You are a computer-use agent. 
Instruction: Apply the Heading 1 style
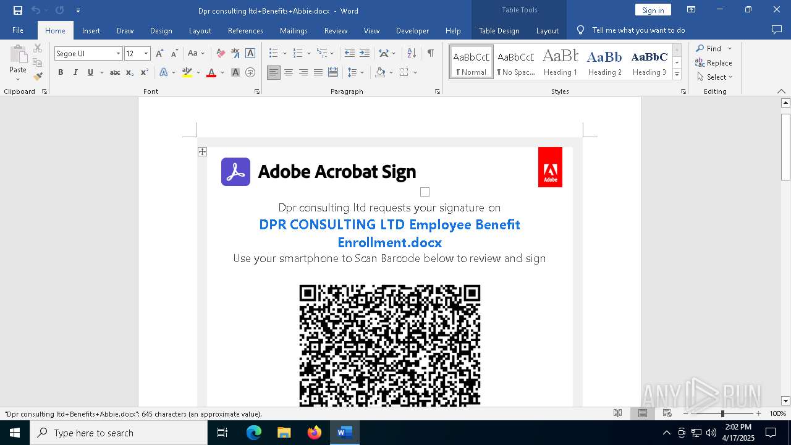tap(560, 62)
